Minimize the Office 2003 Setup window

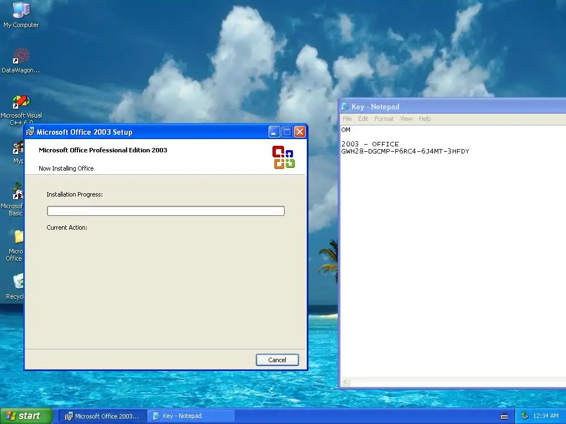(274, 132)
